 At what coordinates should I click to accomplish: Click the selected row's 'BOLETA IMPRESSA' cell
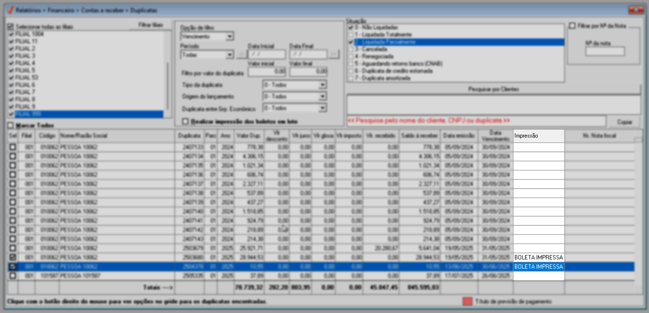click(x=539, y=267)
